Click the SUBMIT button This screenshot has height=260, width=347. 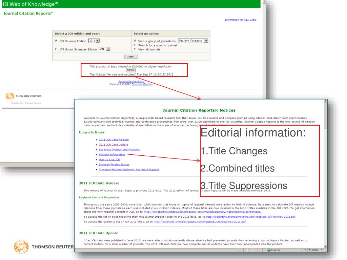click(131, 57)
